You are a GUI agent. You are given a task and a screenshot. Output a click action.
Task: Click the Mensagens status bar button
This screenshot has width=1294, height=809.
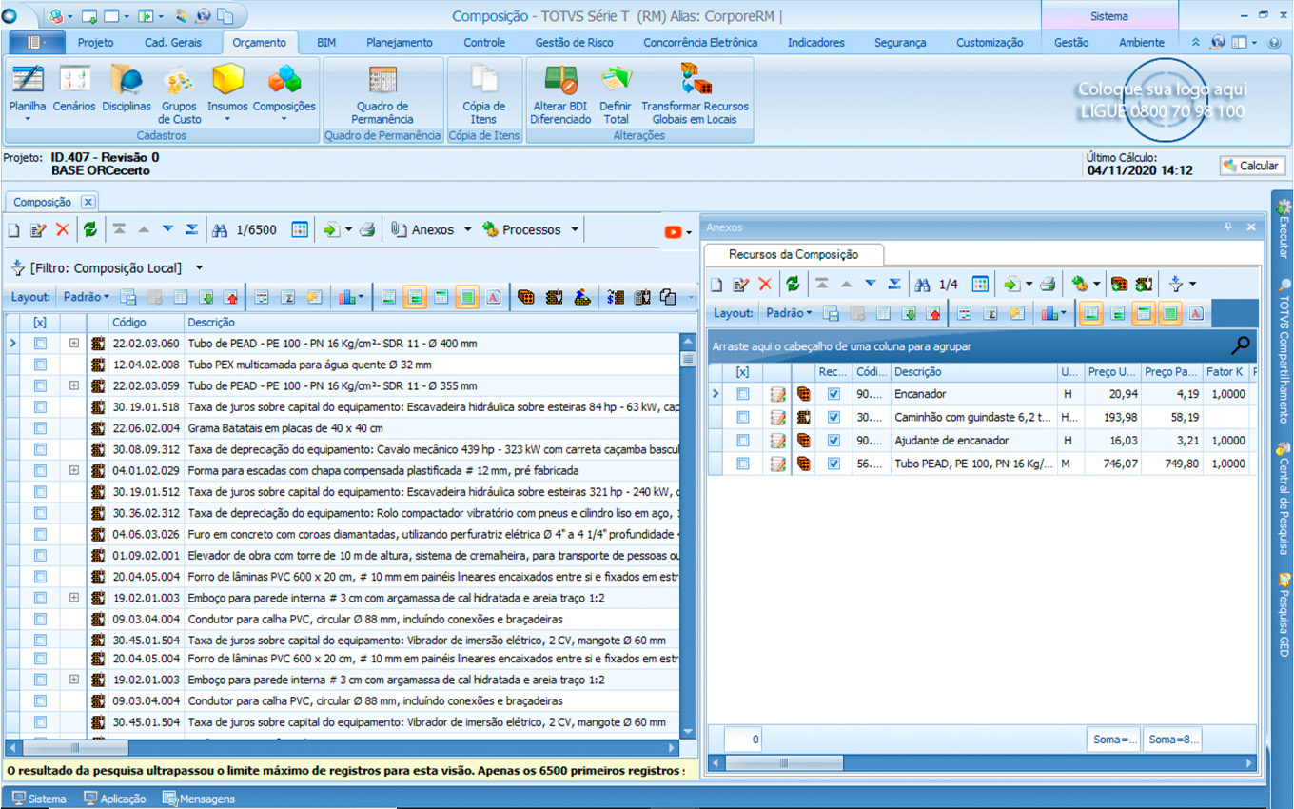(x=199, y=799)
